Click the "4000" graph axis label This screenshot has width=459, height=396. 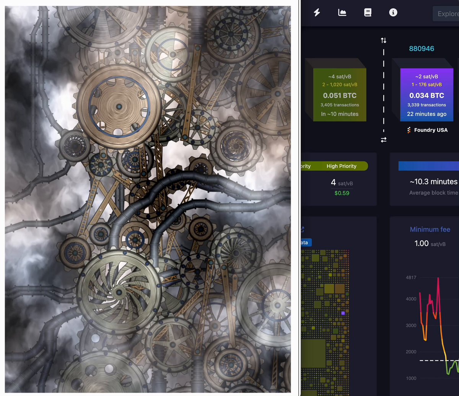click(x=411, y=299)
